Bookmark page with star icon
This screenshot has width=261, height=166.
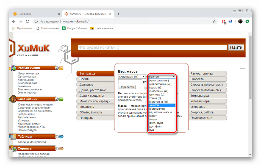click(214, 21)
